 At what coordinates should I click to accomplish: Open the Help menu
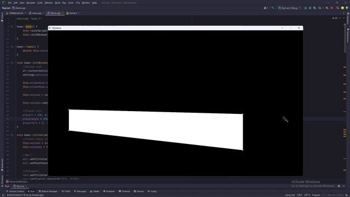click(95, 3)
